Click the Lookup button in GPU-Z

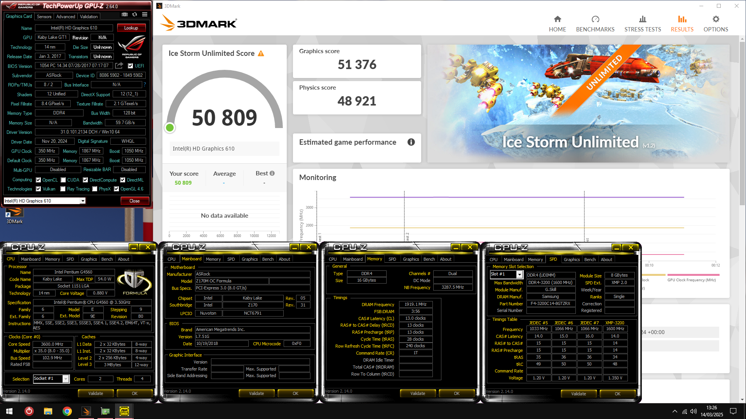[x=131, y=28]
